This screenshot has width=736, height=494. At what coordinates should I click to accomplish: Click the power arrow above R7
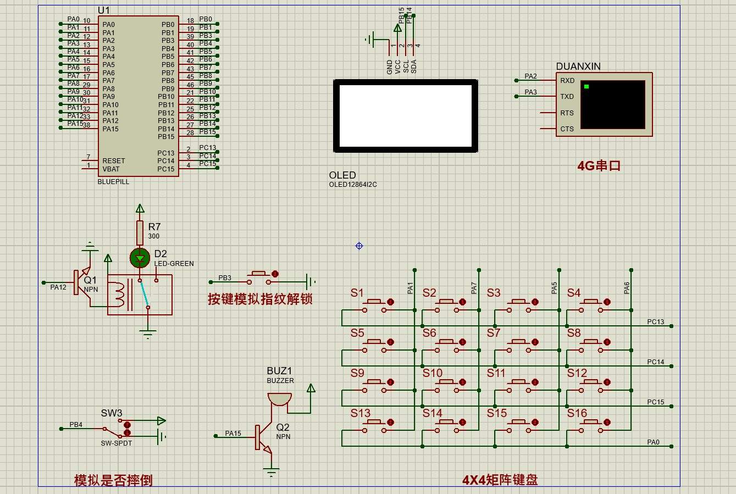coord(140,208)
